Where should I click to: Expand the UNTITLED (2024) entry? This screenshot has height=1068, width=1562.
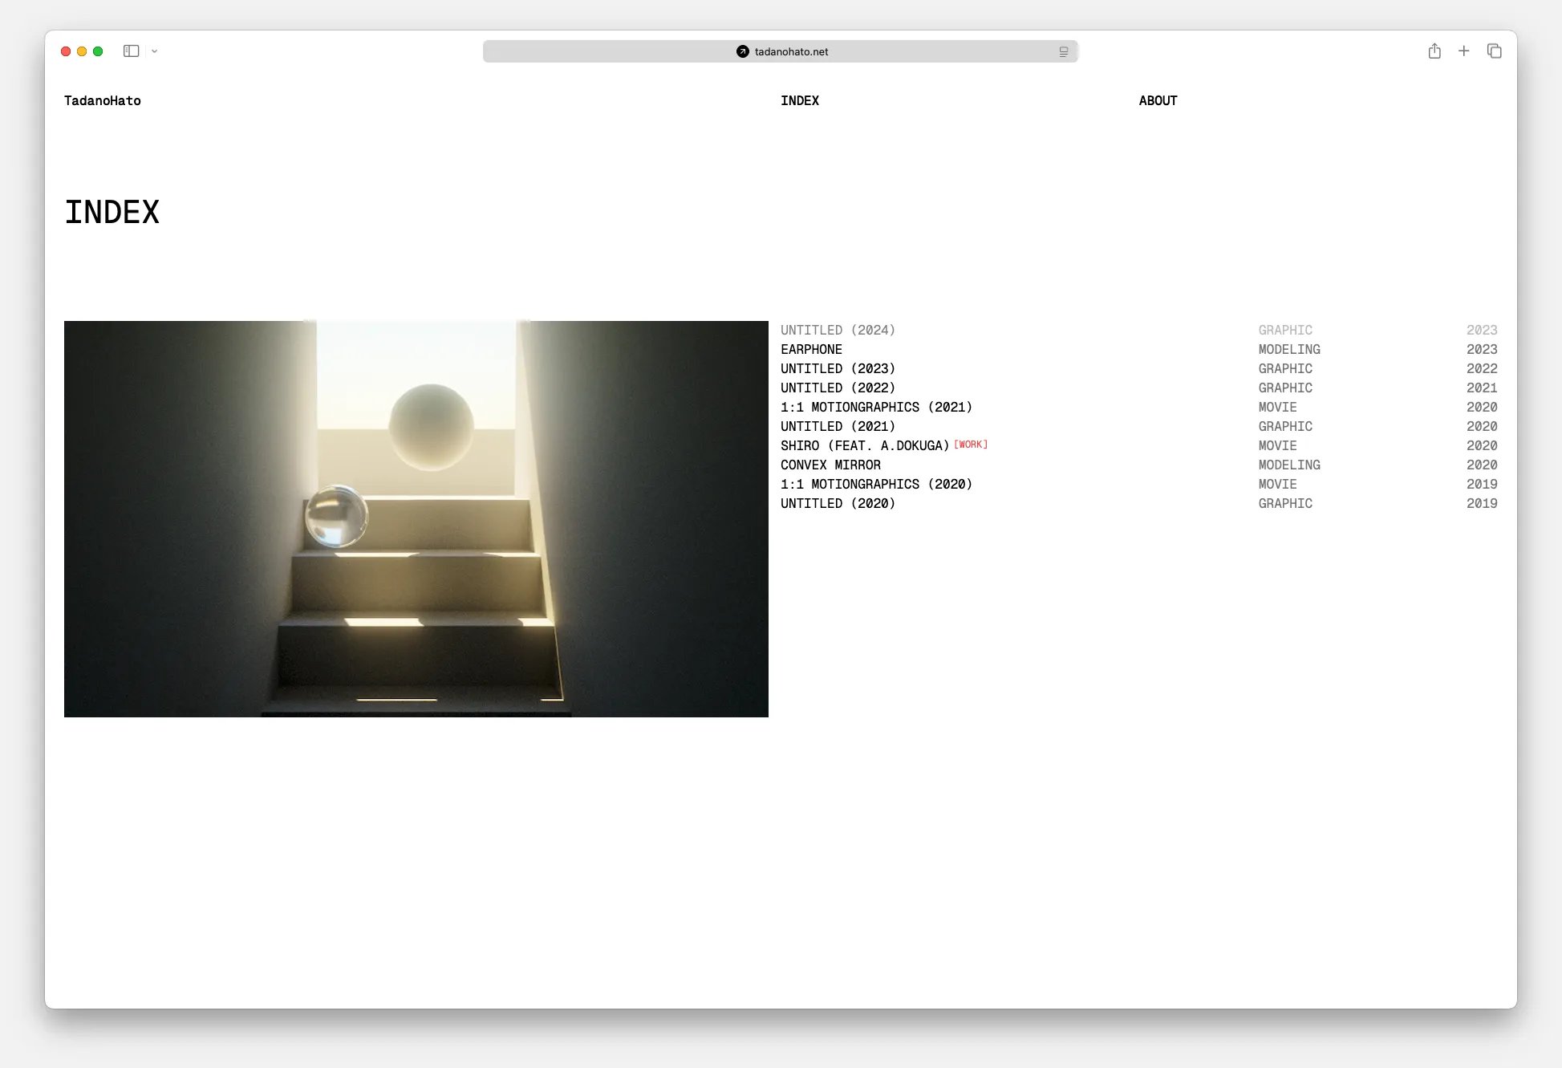pyautogui.click(x=838, y=330)
